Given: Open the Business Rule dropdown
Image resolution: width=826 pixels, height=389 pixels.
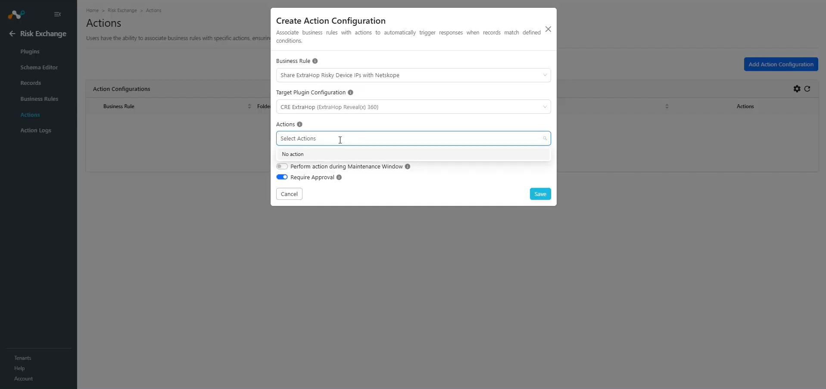Looking at the screenshot, I should pyautogui.click(x=413, y=75).
